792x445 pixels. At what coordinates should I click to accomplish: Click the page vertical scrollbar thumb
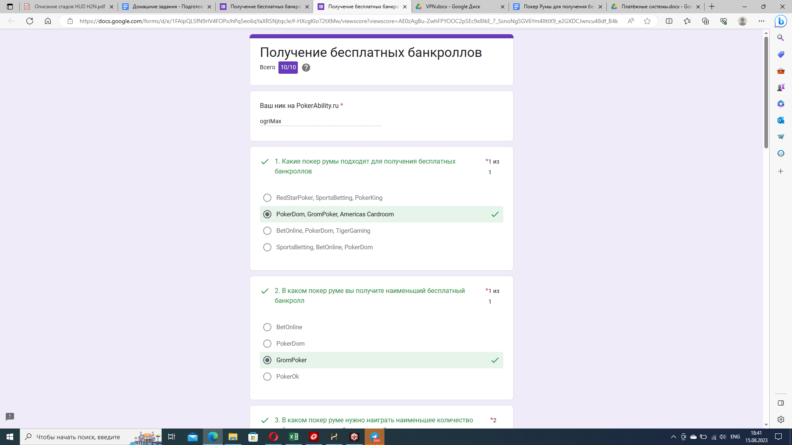click(x=766, y=93)
